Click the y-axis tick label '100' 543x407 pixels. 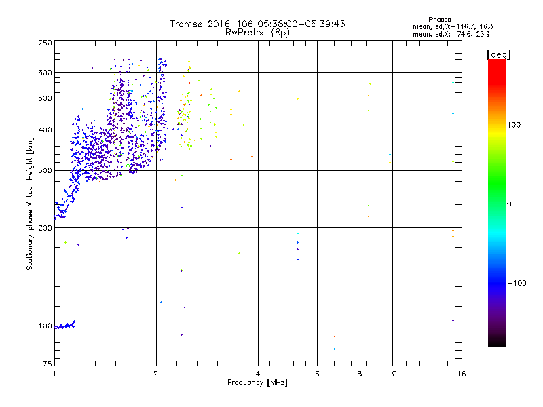(45, 326)
